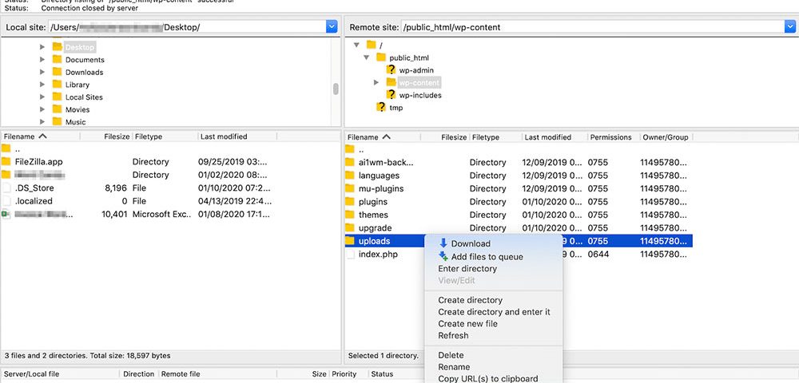The width and height of the screenshot is (799, 383).
Task: Click the Microsoft Excel file icon
Action: pos(6,214)
